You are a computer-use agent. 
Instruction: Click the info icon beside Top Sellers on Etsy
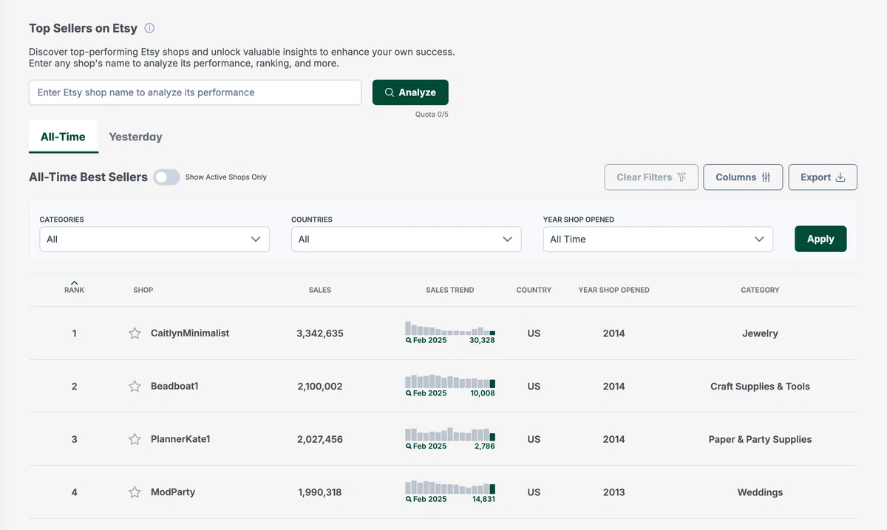pos(149,28)
